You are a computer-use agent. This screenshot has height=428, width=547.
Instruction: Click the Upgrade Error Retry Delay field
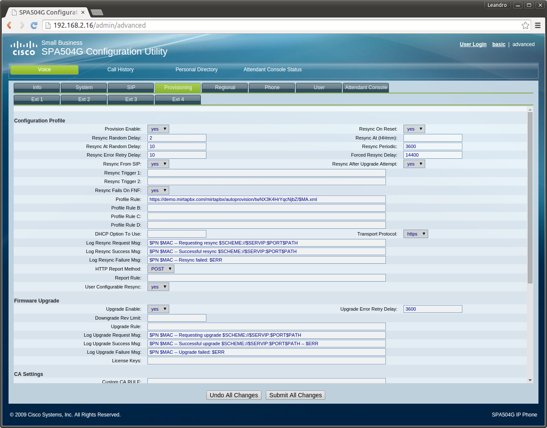coord(433,309)
